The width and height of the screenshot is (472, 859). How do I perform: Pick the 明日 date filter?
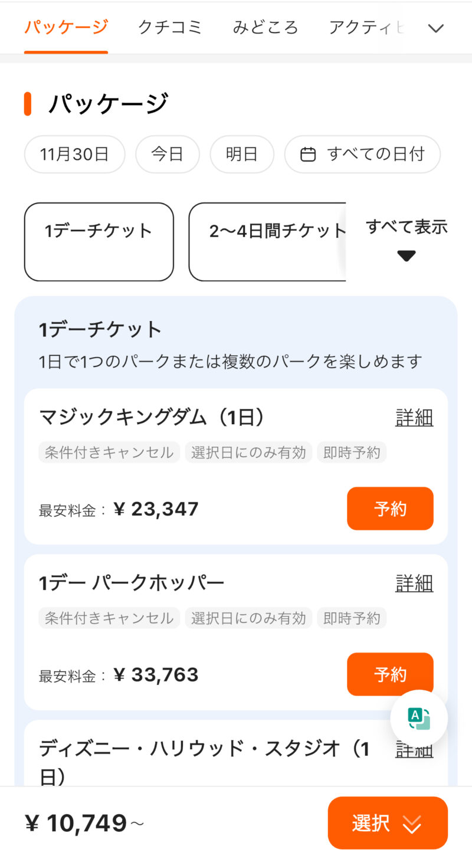[242, 155]
